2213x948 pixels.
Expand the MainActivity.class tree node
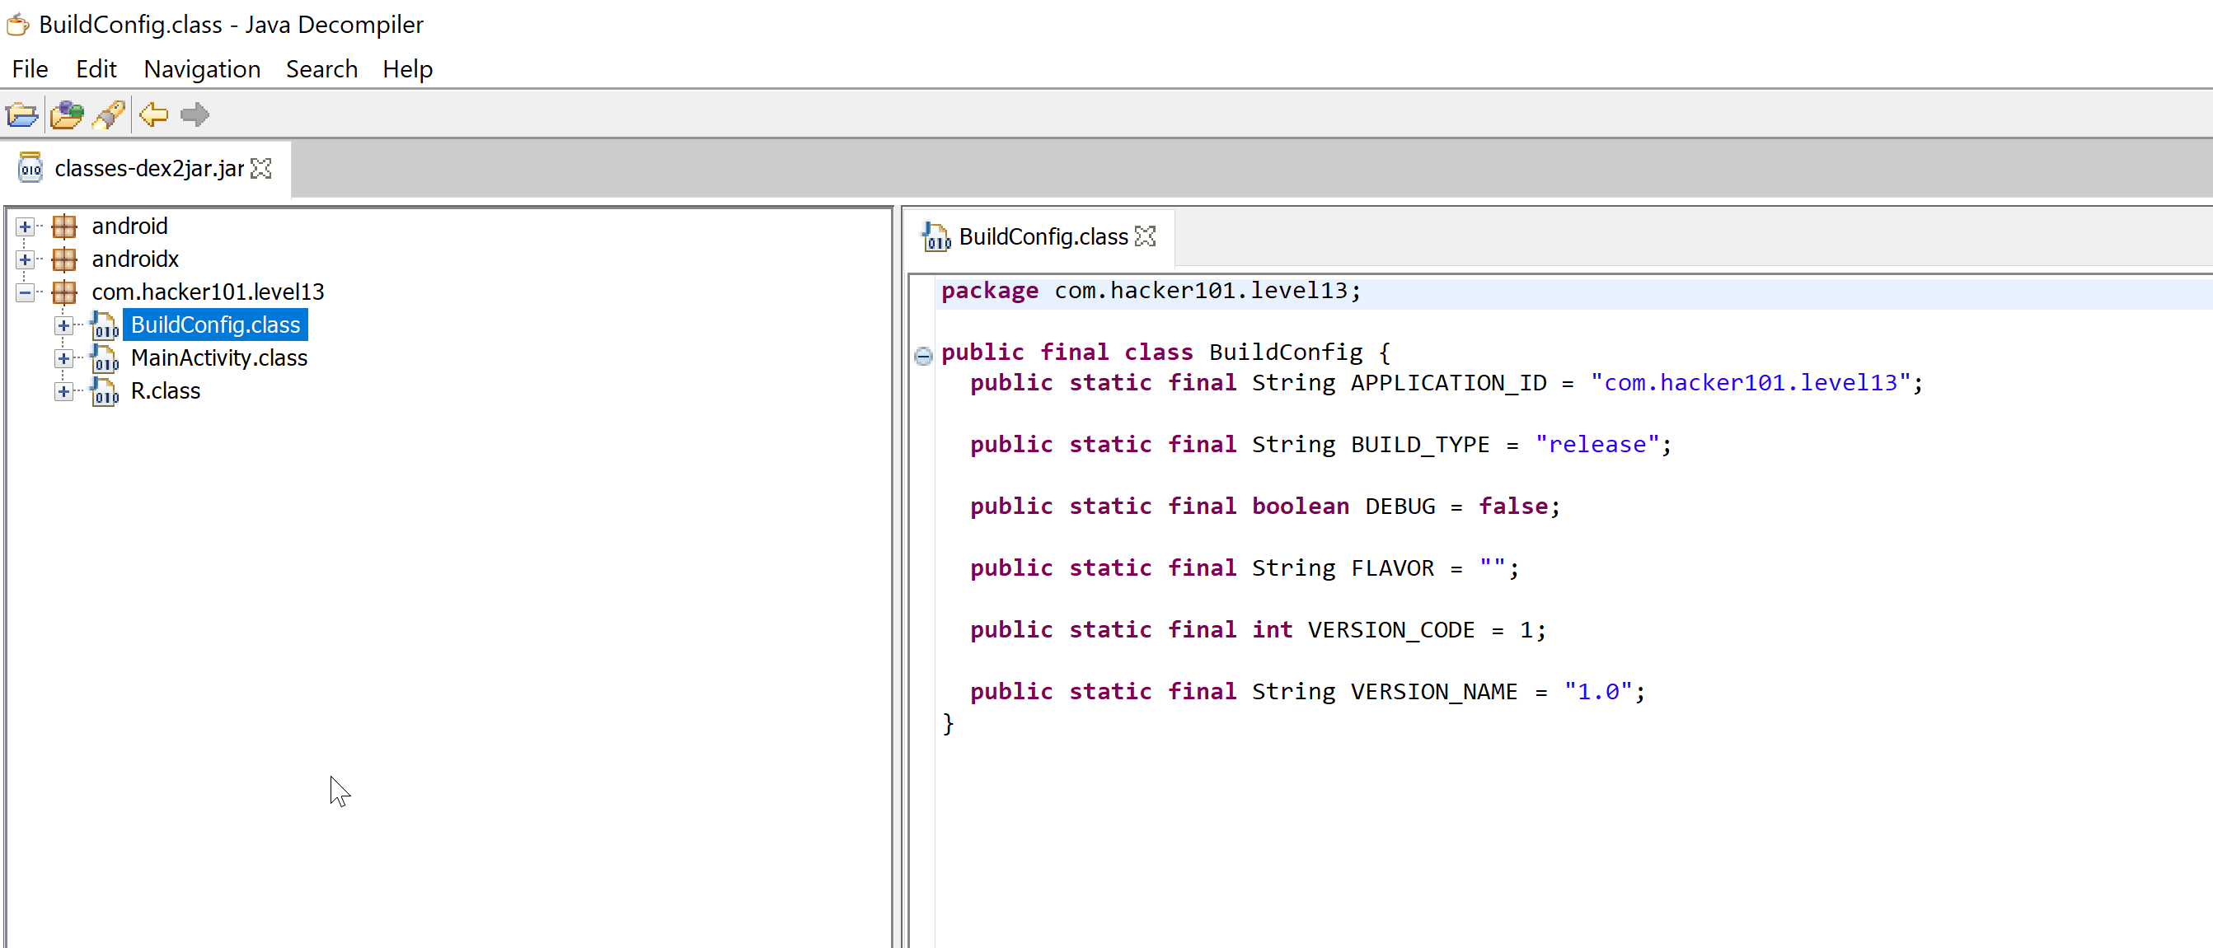(x=63, y=359)
